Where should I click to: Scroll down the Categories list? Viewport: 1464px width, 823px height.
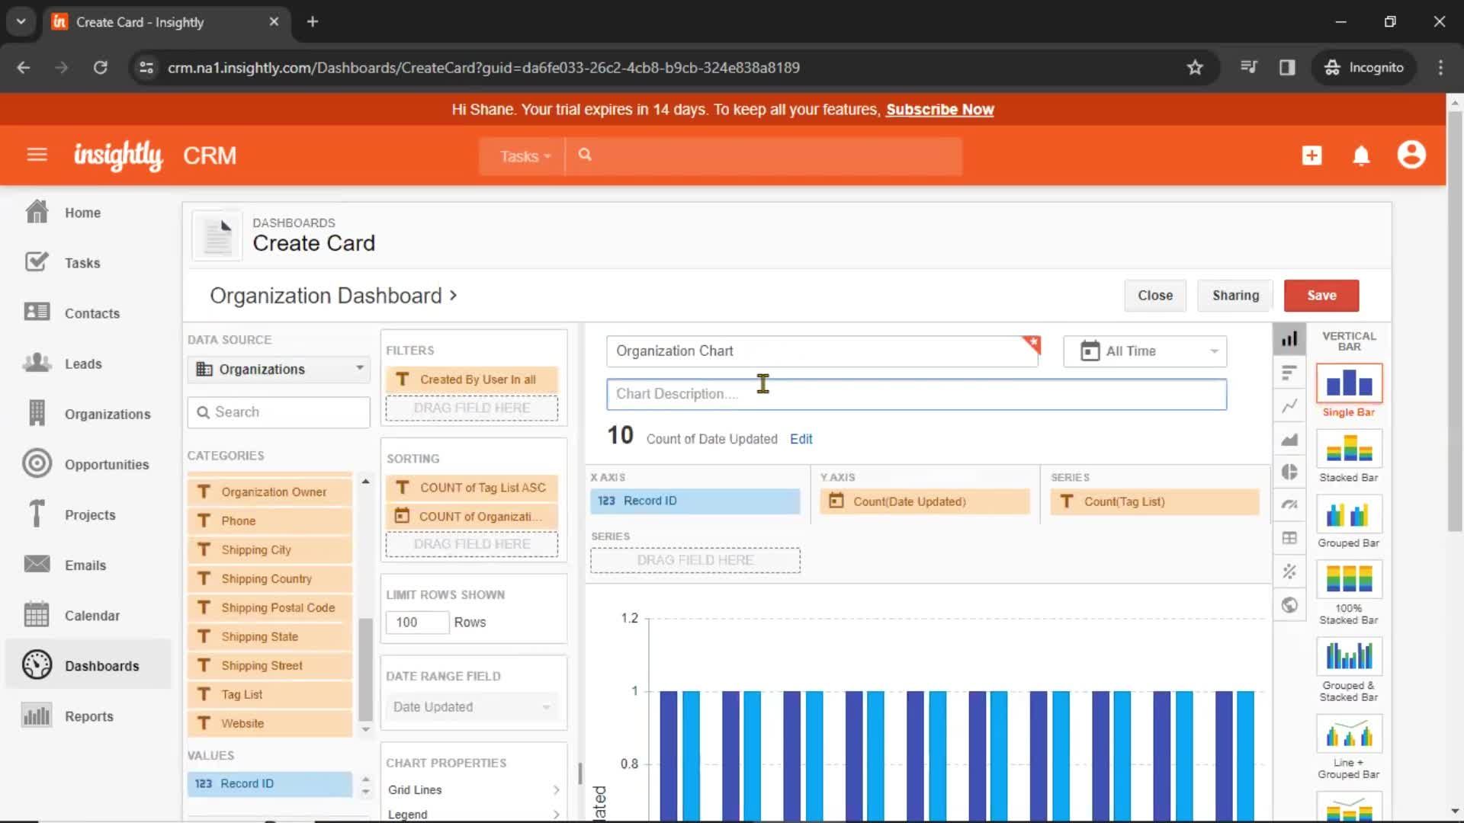(366, 728)
